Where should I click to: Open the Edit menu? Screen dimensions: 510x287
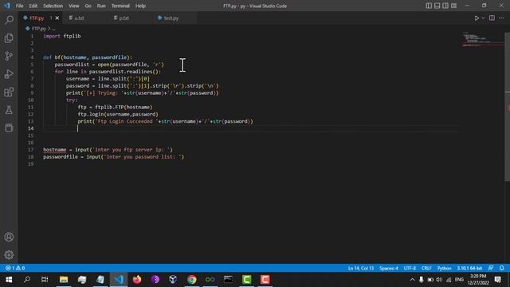(33, 6)
